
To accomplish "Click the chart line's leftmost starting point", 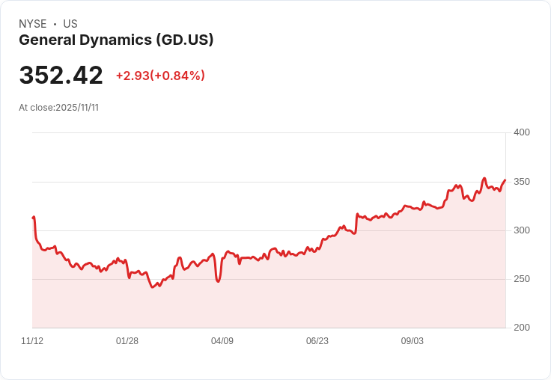I will pos(33,218).
